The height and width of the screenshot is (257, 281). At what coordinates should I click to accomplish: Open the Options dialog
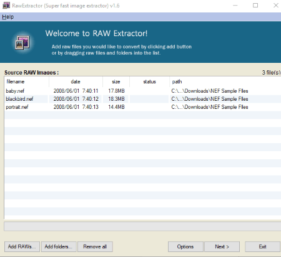185,246
